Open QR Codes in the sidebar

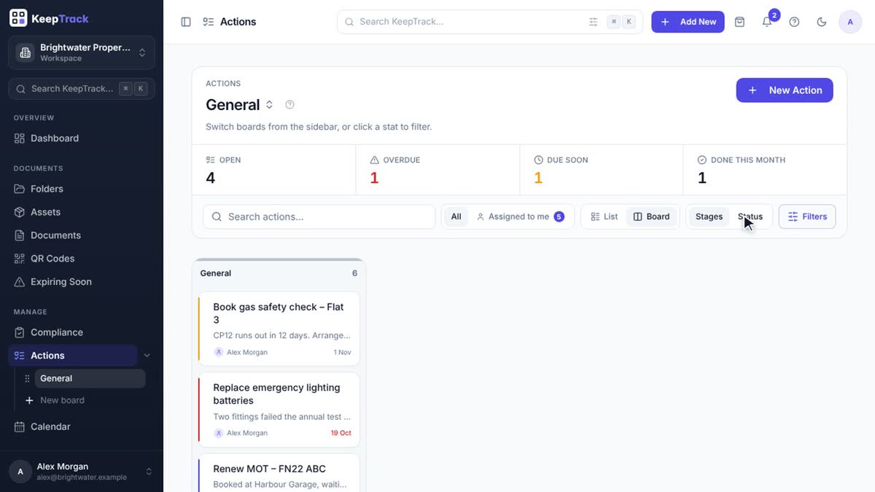tap(82, 259)
